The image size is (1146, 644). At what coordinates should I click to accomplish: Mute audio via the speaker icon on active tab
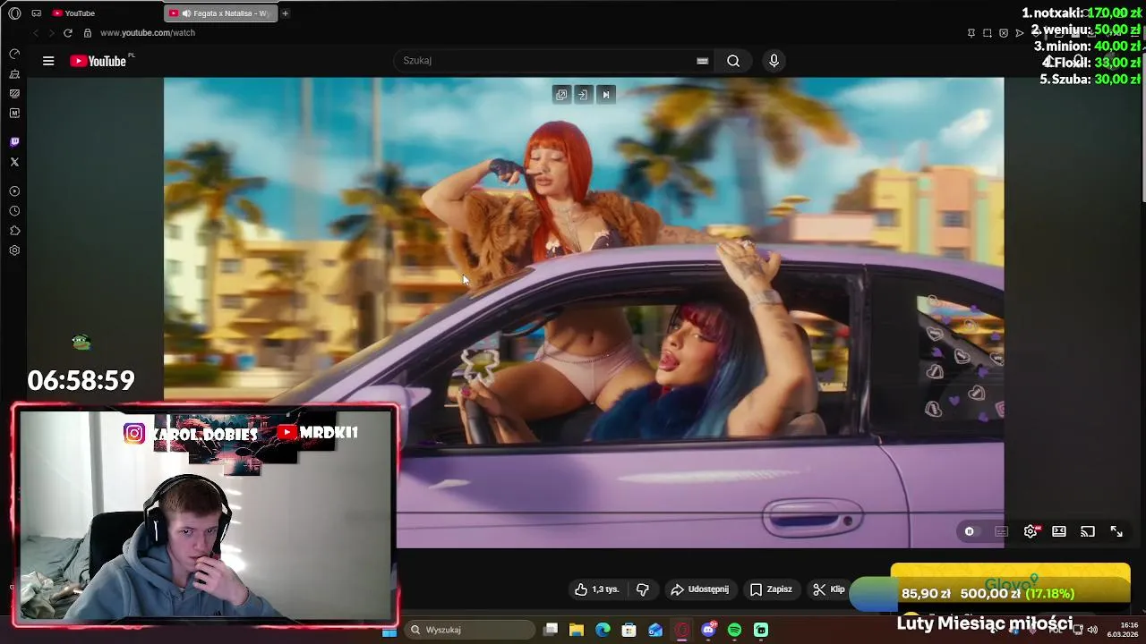[x=186, y=13]
